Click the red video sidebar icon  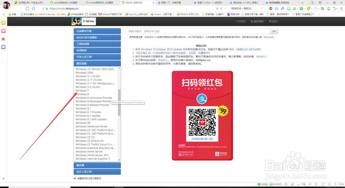[3, 31]
